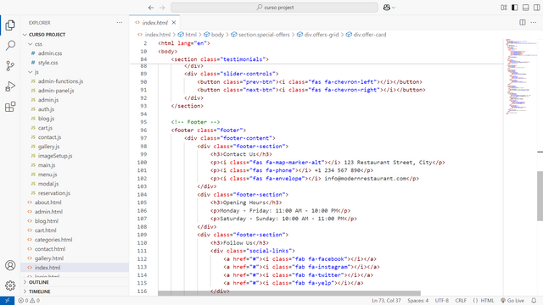Screen dimensions: 543x305
Task: Open Customize Layout icon
Action: (x=504, y=8)
